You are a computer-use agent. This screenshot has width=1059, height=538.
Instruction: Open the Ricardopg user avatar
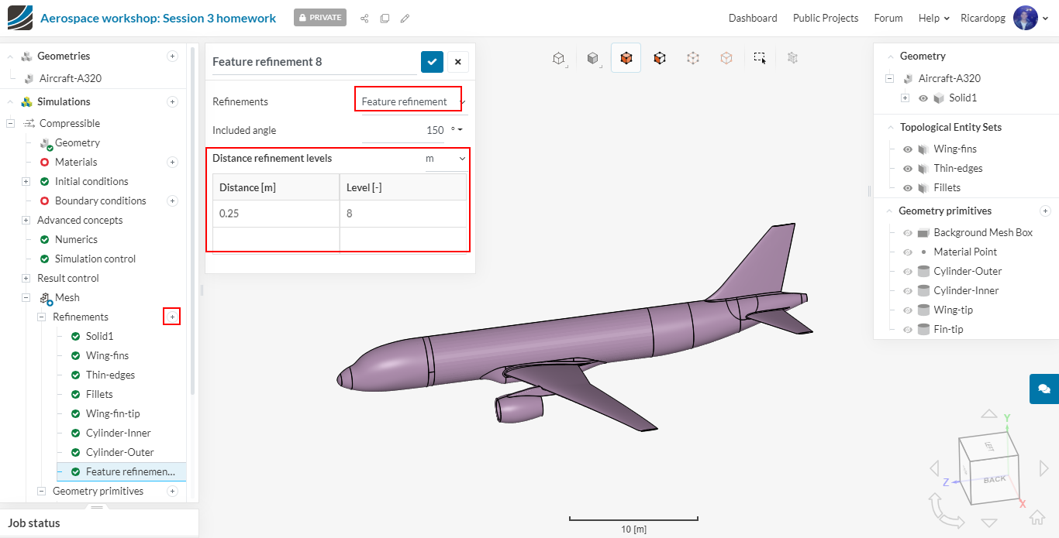1026,19
